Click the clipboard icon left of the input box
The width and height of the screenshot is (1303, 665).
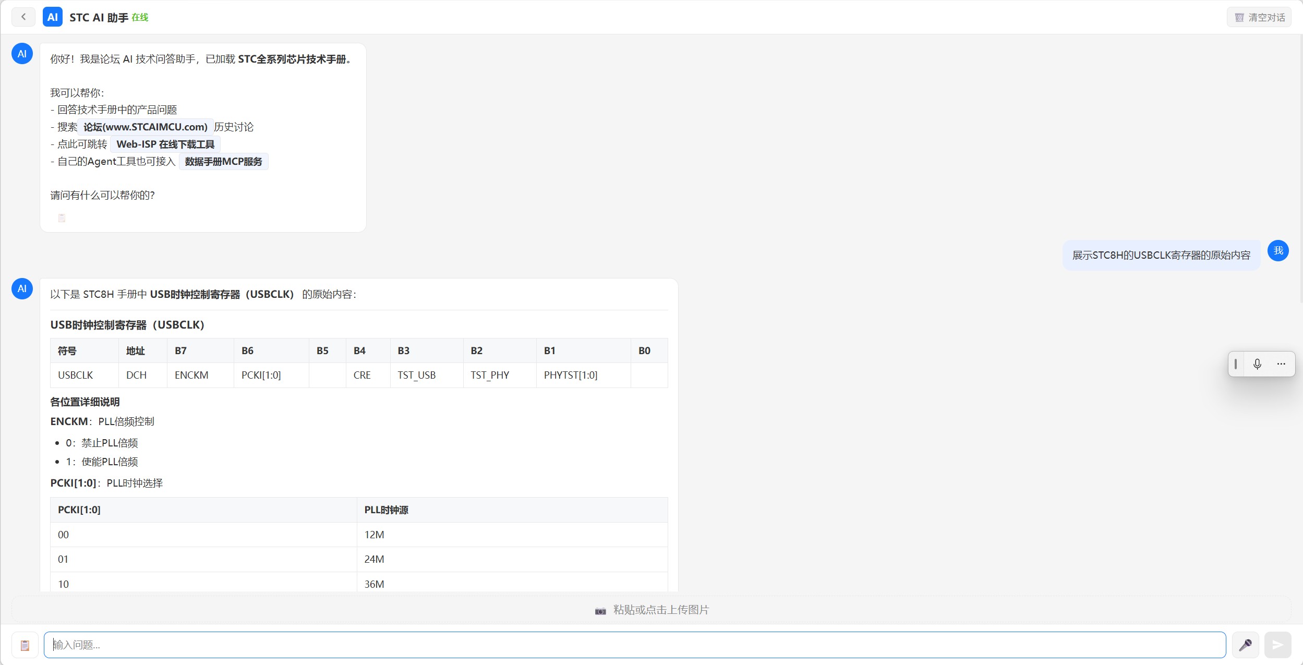point(25,645)
